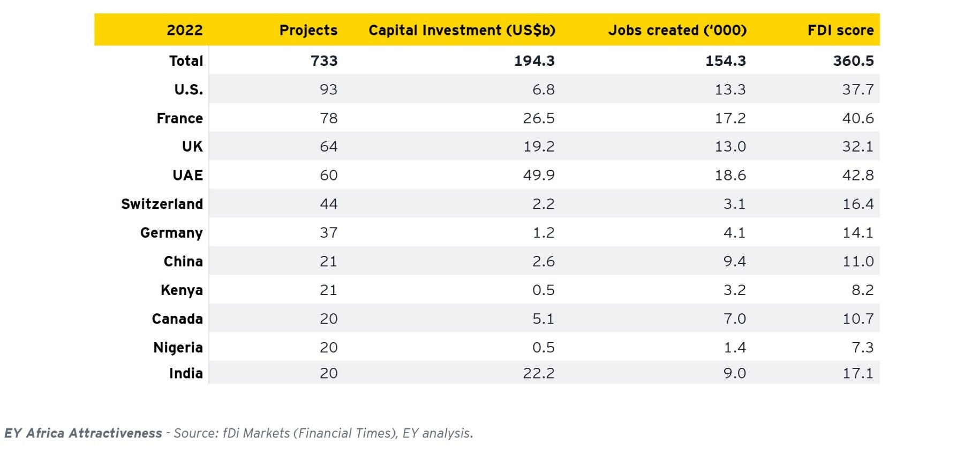Click the Nigeria row label
Viewport: 964px width, 453px height.
[x=178, y=348]
